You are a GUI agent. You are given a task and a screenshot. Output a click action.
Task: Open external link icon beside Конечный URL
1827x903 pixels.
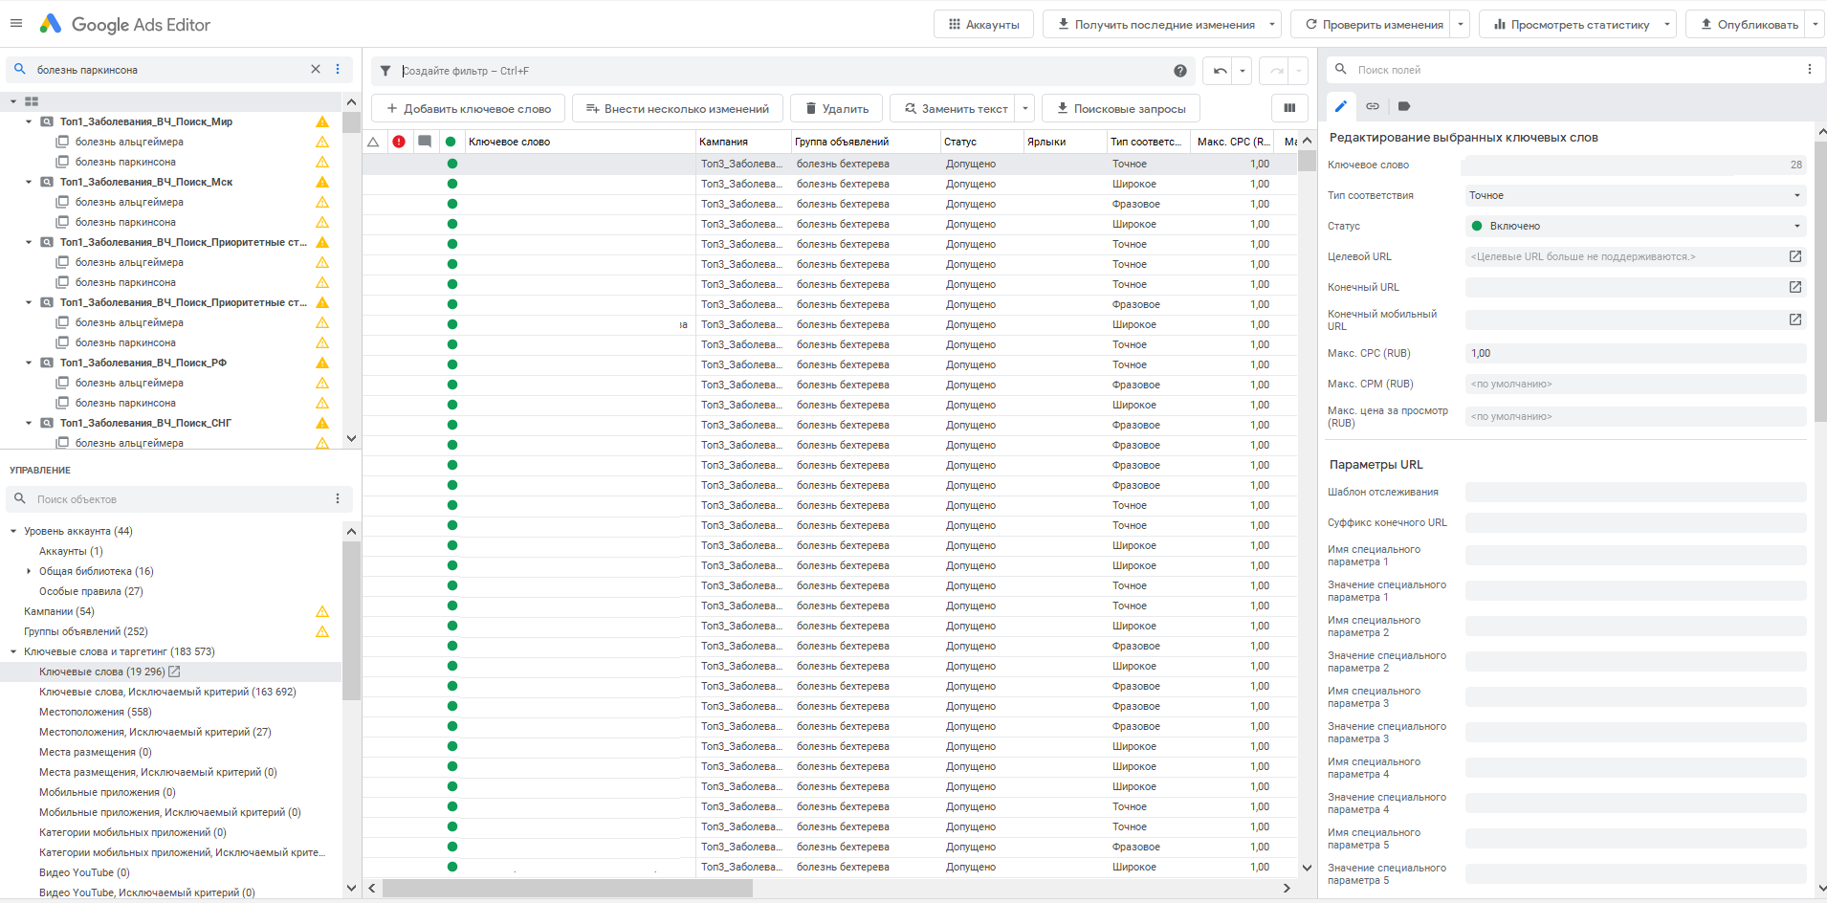click(x=1795, y=287)
